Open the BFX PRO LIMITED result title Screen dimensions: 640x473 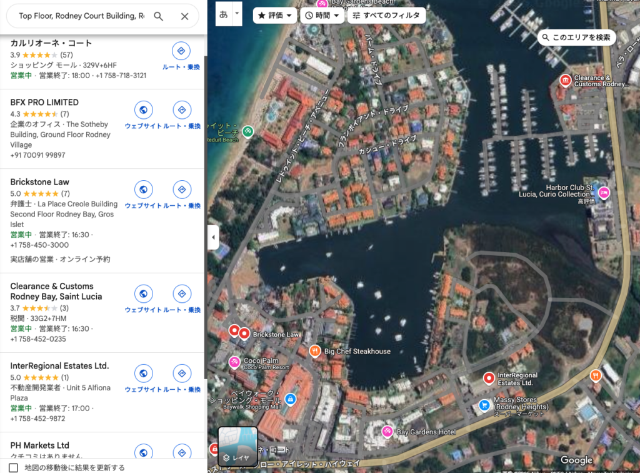(44, 103)
